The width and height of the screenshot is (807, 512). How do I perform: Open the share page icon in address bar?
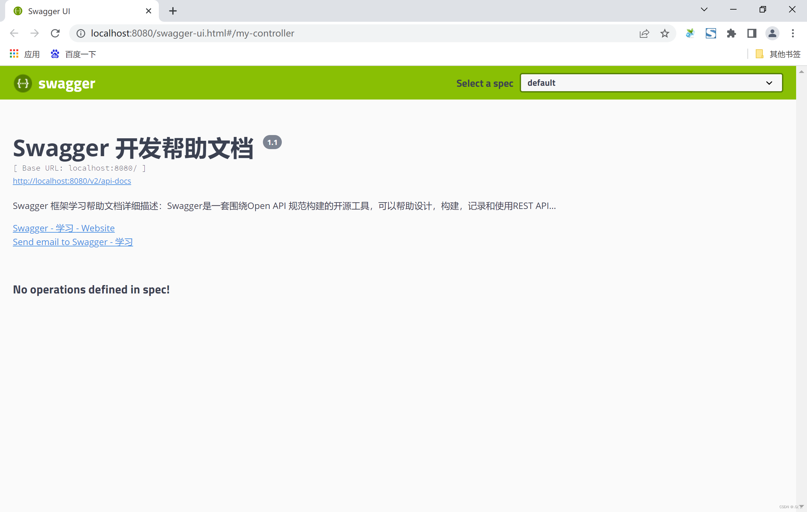coord(644,33)
